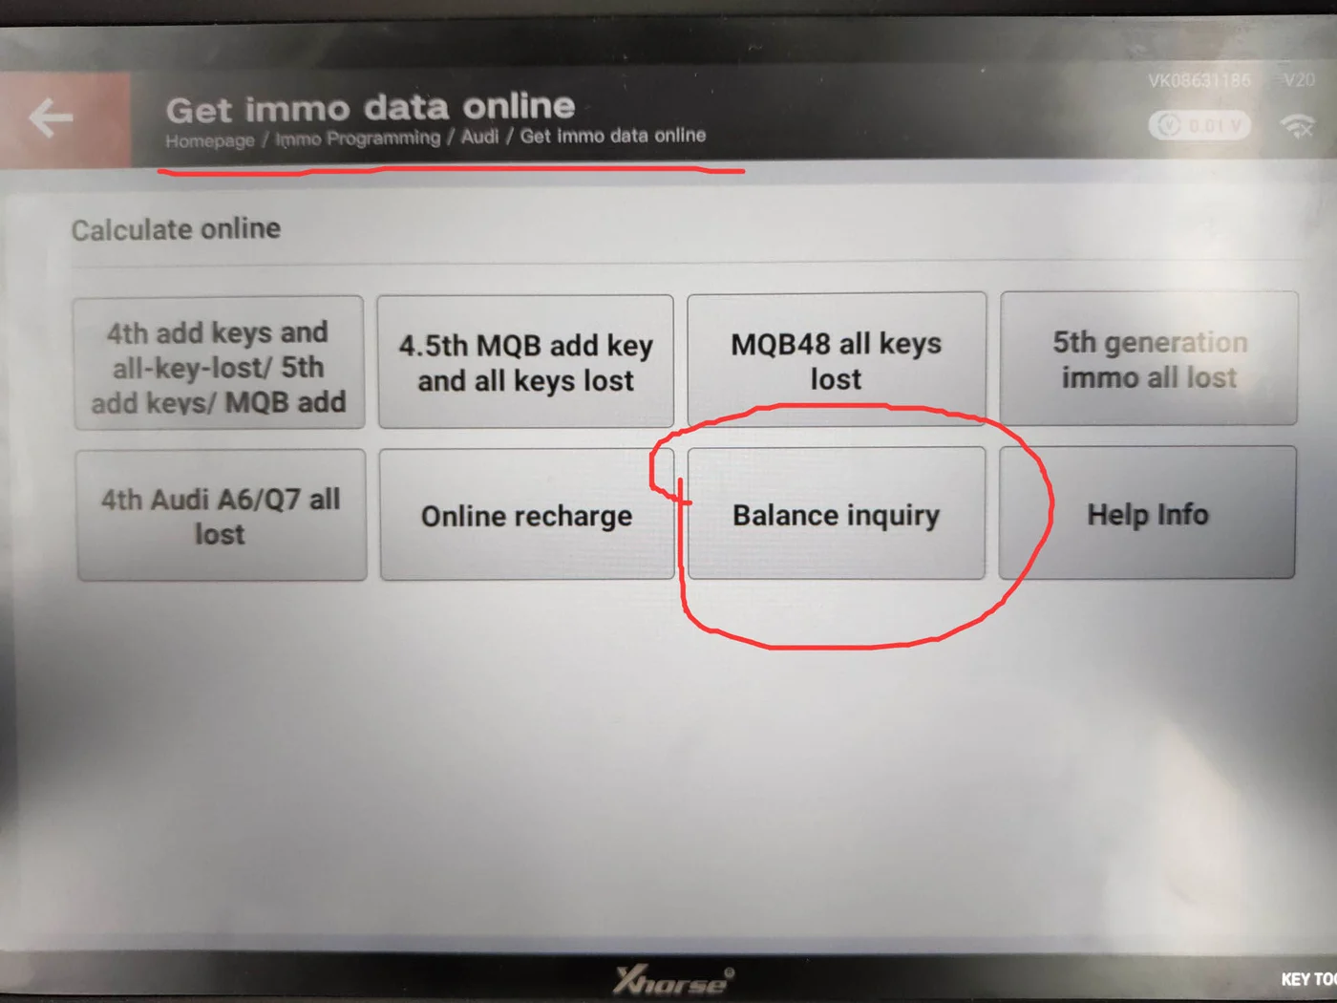Go back using the arrow icon
The image size is (1337, 1003).
pos(51,117)
